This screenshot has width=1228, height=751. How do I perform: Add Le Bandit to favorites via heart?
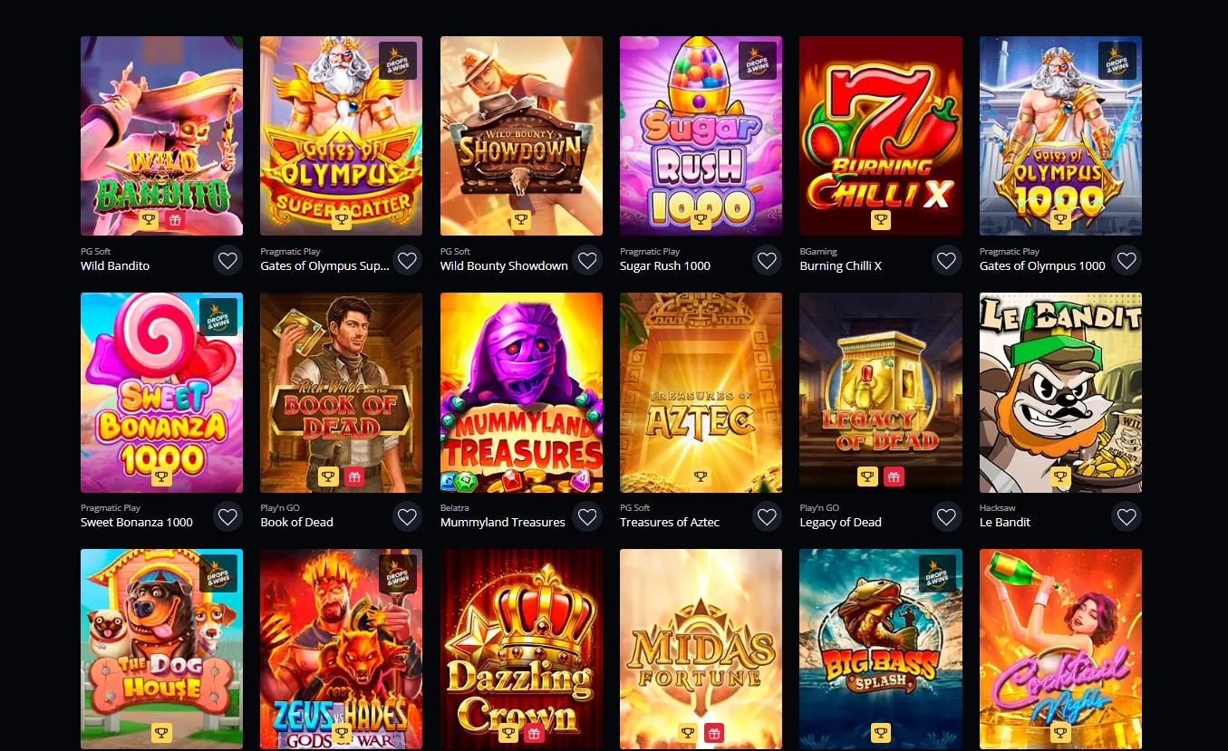[1126, 517]
